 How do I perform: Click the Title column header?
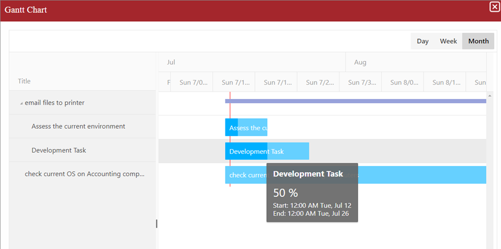click(25, 81)
